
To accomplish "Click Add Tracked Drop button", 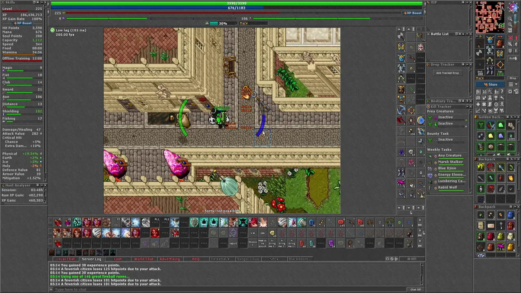I will coord(447,73).
